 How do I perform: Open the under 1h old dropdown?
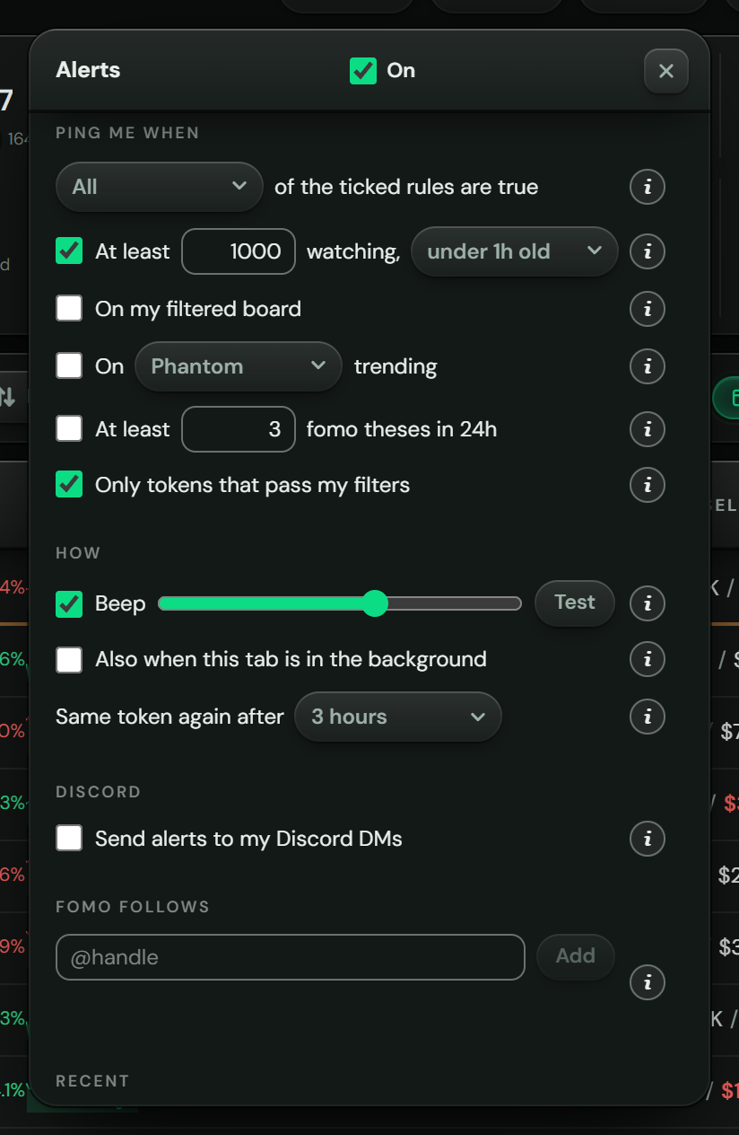click(515, 251)
